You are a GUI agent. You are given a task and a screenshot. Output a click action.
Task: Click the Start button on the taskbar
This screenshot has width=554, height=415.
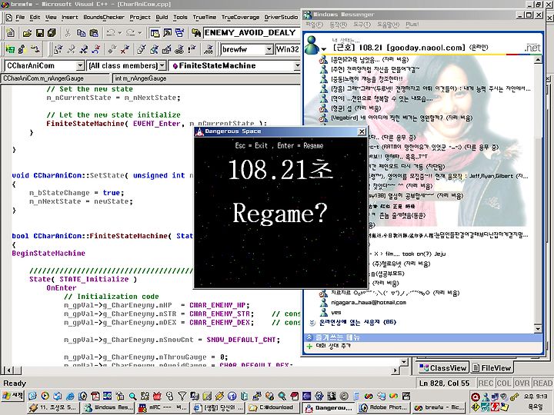13,397
